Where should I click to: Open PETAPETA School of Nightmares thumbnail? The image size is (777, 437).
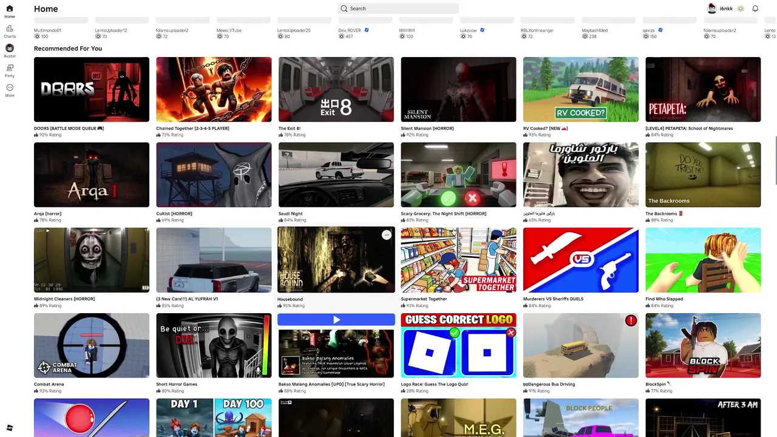coord(703,89)
